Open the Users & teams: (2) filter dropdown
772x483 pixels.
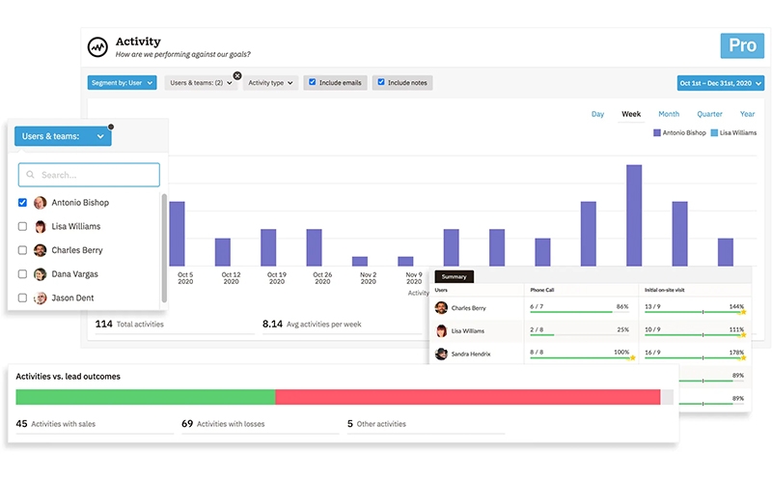click(x=201, y=83)
